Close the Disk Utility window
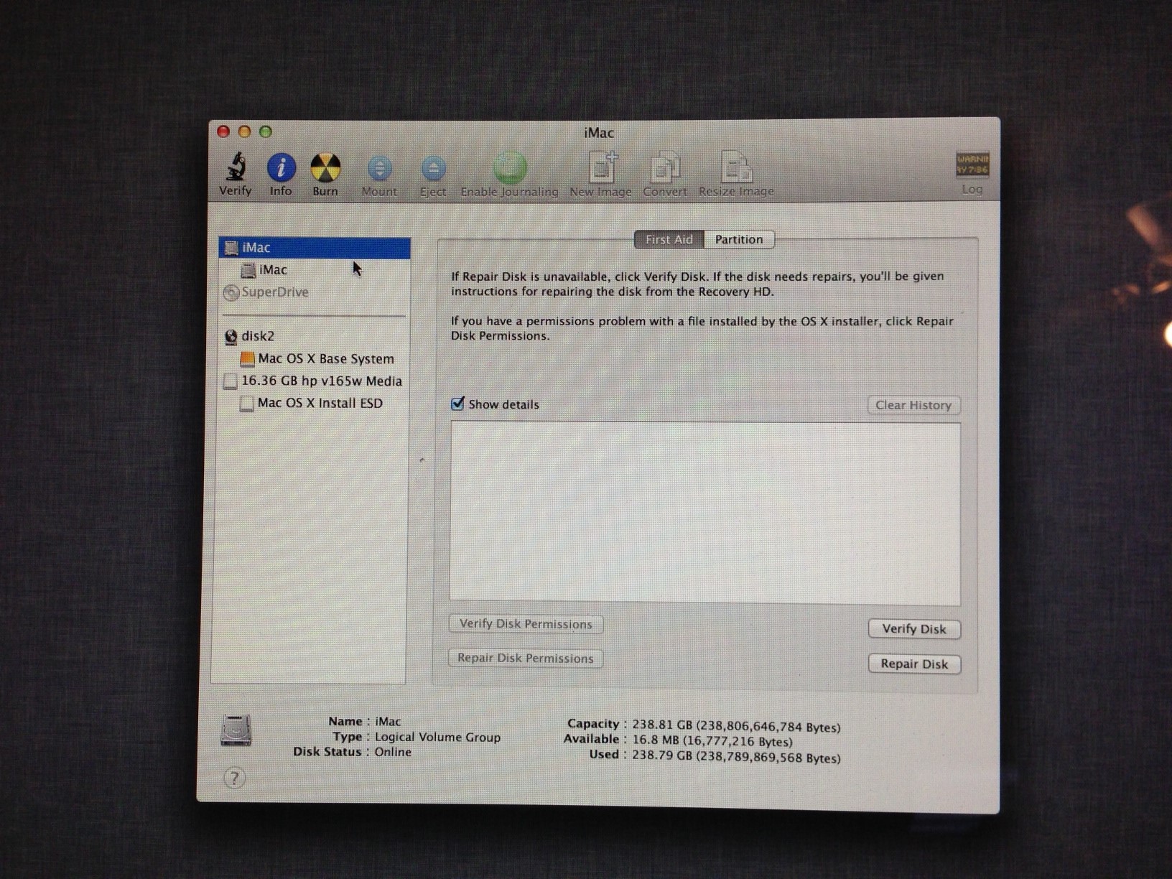The height and width of the screenshot is (879, 1172). [x=223, y=131]
